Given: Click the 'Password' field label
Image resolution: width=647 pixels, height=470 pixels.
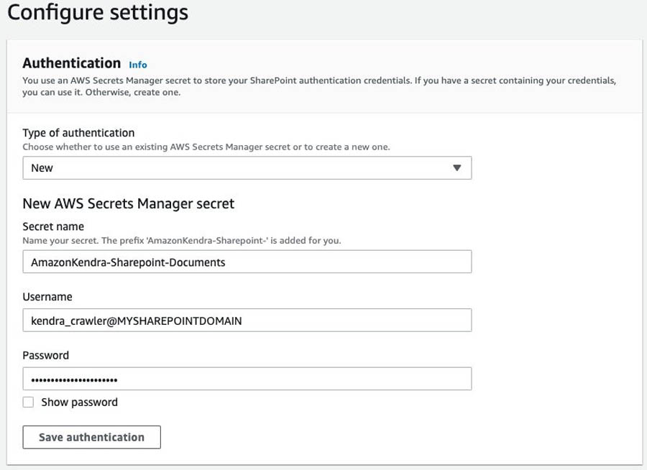Looking at the screenshot, I should pyautogui.click(x=46, y=355).
